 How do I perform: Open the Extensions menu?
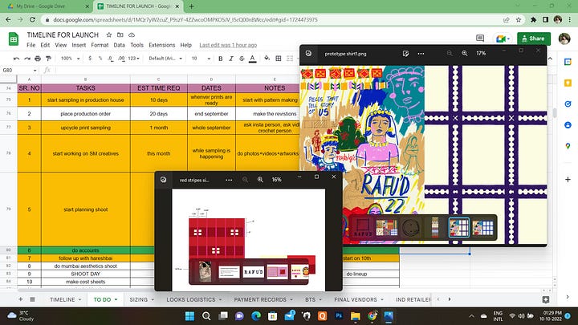pyautogui.click(x=162, y=45)
